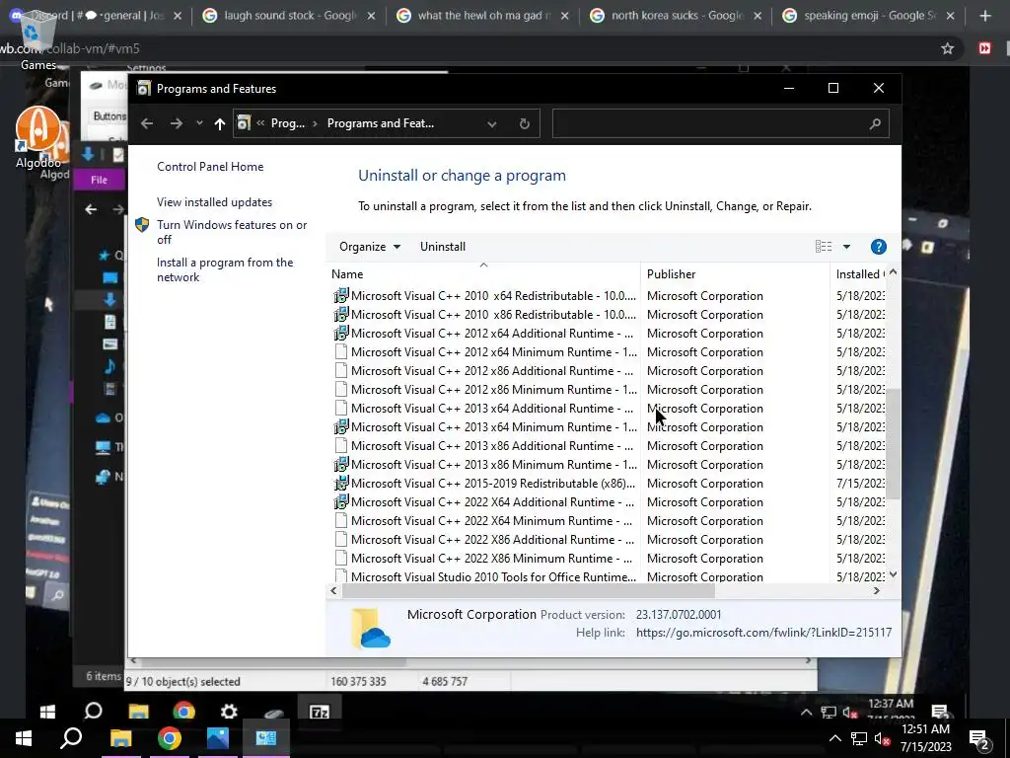Sort list by the Publisher column header
Screen dimensions: 1010x758
tap(735, 274)
